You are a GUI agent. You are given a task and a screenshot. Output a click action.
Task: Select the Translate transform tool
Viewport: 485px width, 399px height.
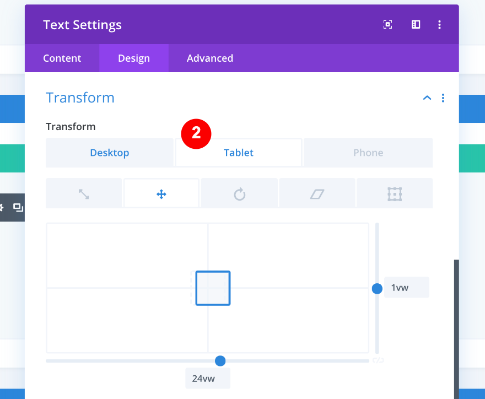(161, 193)
